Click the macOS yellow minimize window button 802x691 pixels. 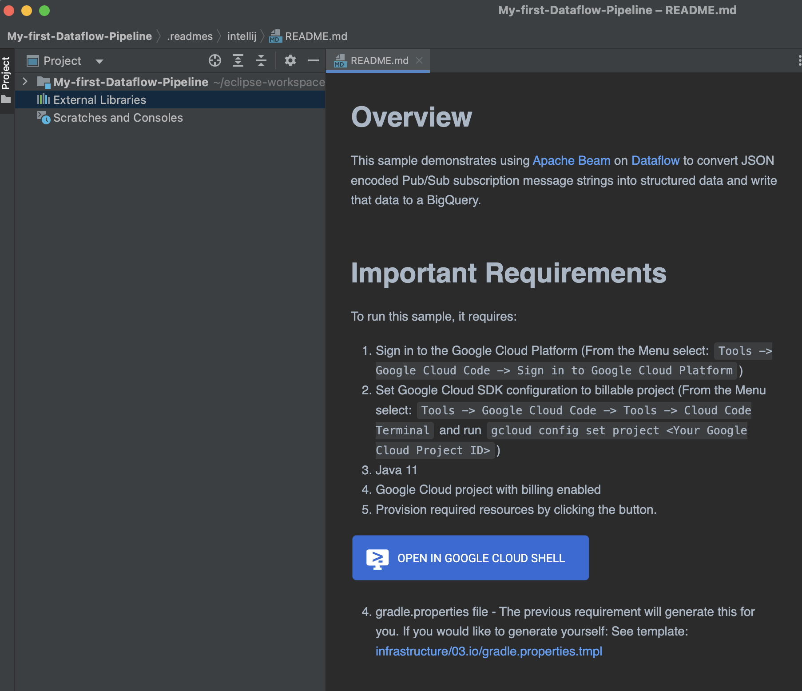27,10
